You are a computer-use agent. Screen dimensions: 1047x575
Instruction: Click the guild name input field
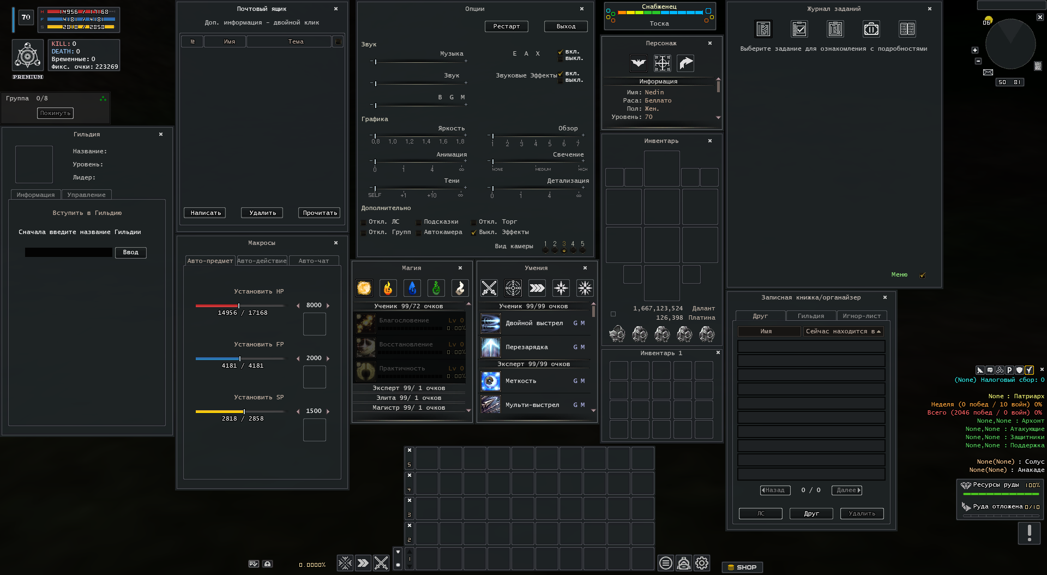(x=69, y=253)
